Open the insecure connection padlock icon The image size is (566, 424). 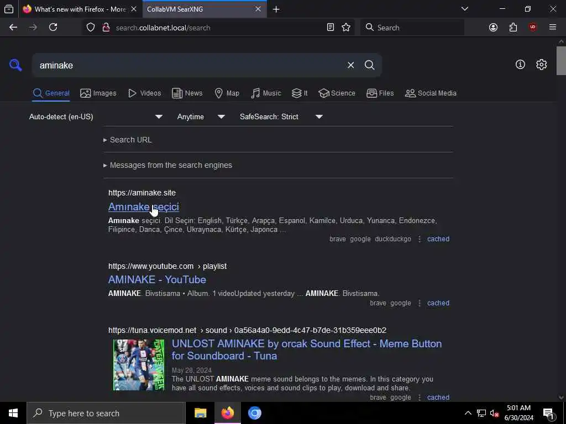tap(106, 28)
